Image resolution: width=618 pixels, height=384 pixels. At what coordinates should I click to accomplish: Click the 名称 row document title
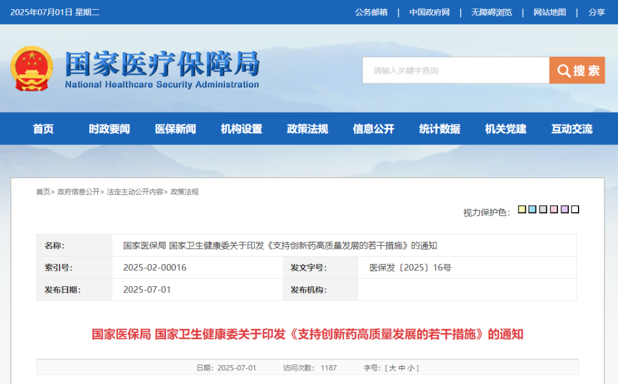click(280, 246)
